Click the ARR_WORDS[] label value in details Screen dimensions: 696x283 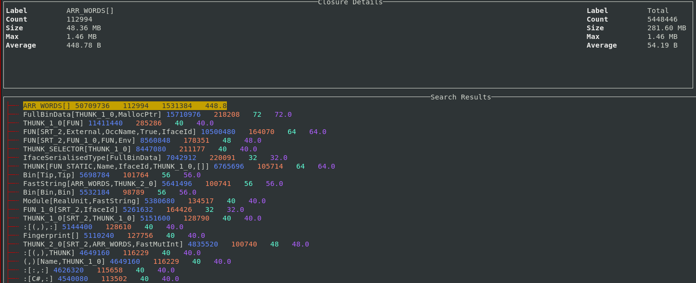click(90, 11)
